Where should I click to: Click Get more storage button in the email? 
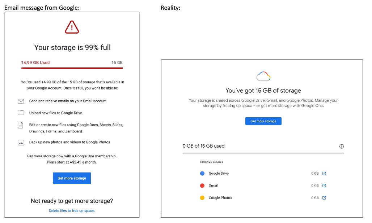pyautogui.click(x=72, y=178)
